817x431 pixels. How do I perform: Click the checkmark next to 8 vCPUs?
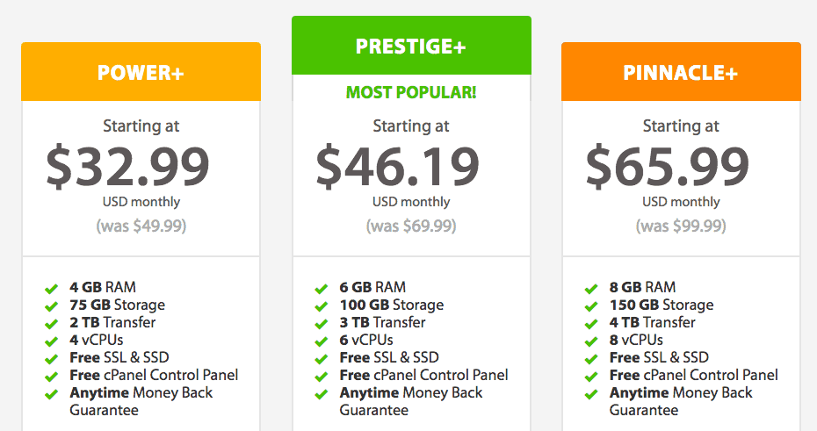(x=591, y=341)
